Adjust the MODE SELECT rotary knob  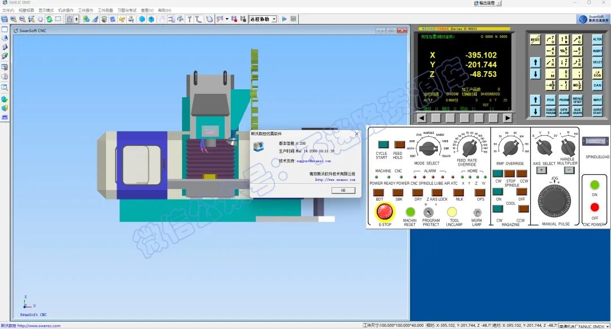click(428, 148)
